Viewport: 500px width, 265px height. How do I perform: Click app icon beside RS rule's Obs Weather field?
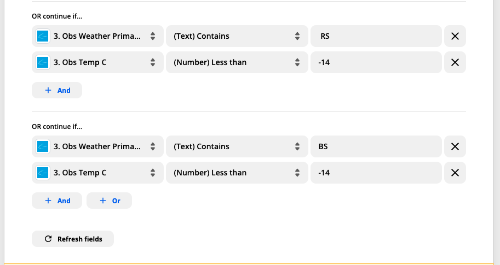43,36
